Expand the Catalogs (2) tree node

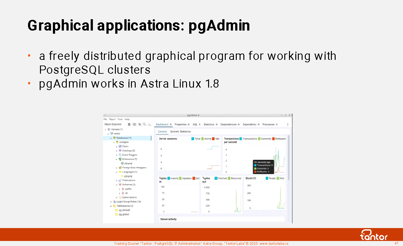tap(116, 151)
